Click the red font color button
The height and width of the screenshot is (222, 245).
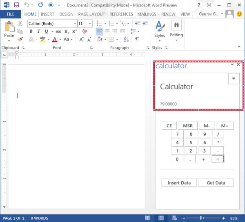(x=55, y=39)
